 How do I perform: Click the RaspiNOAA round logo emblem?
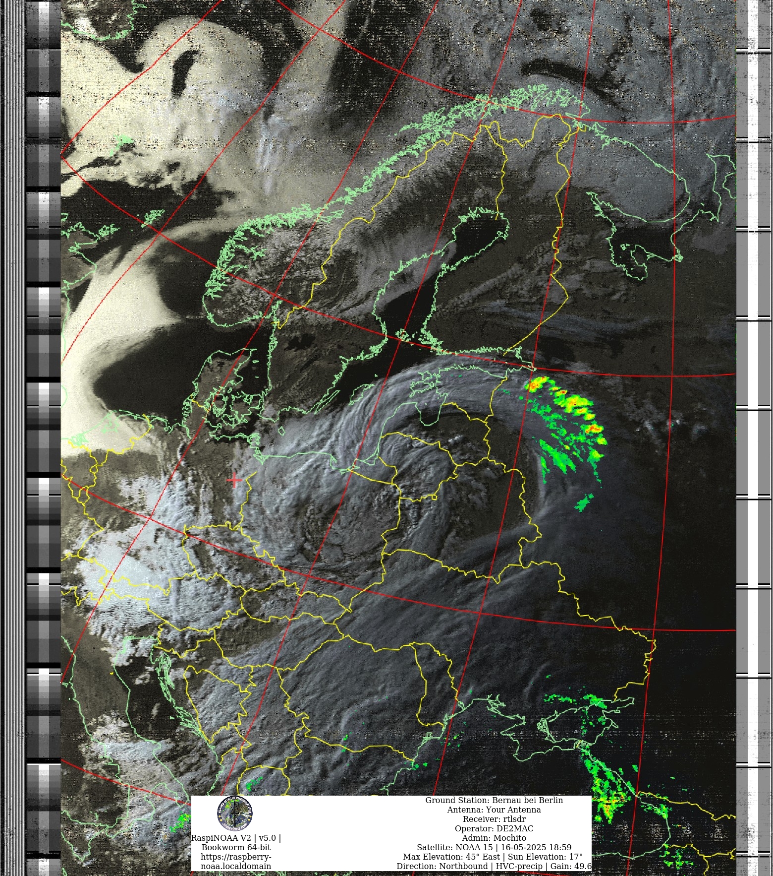[235, 813]
